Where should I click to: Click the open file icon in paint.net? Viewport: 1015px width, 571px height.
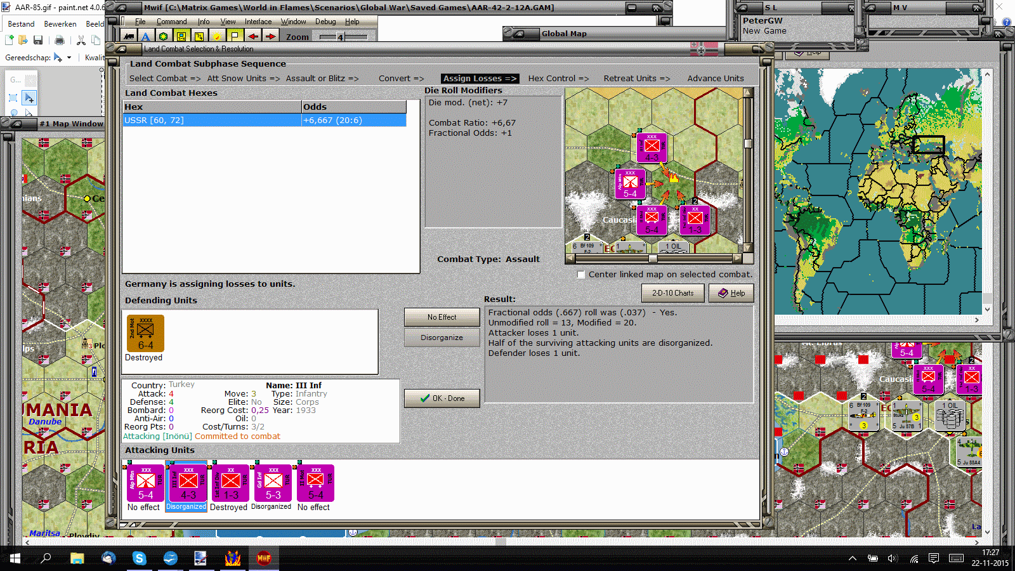(x=23, y=40)
